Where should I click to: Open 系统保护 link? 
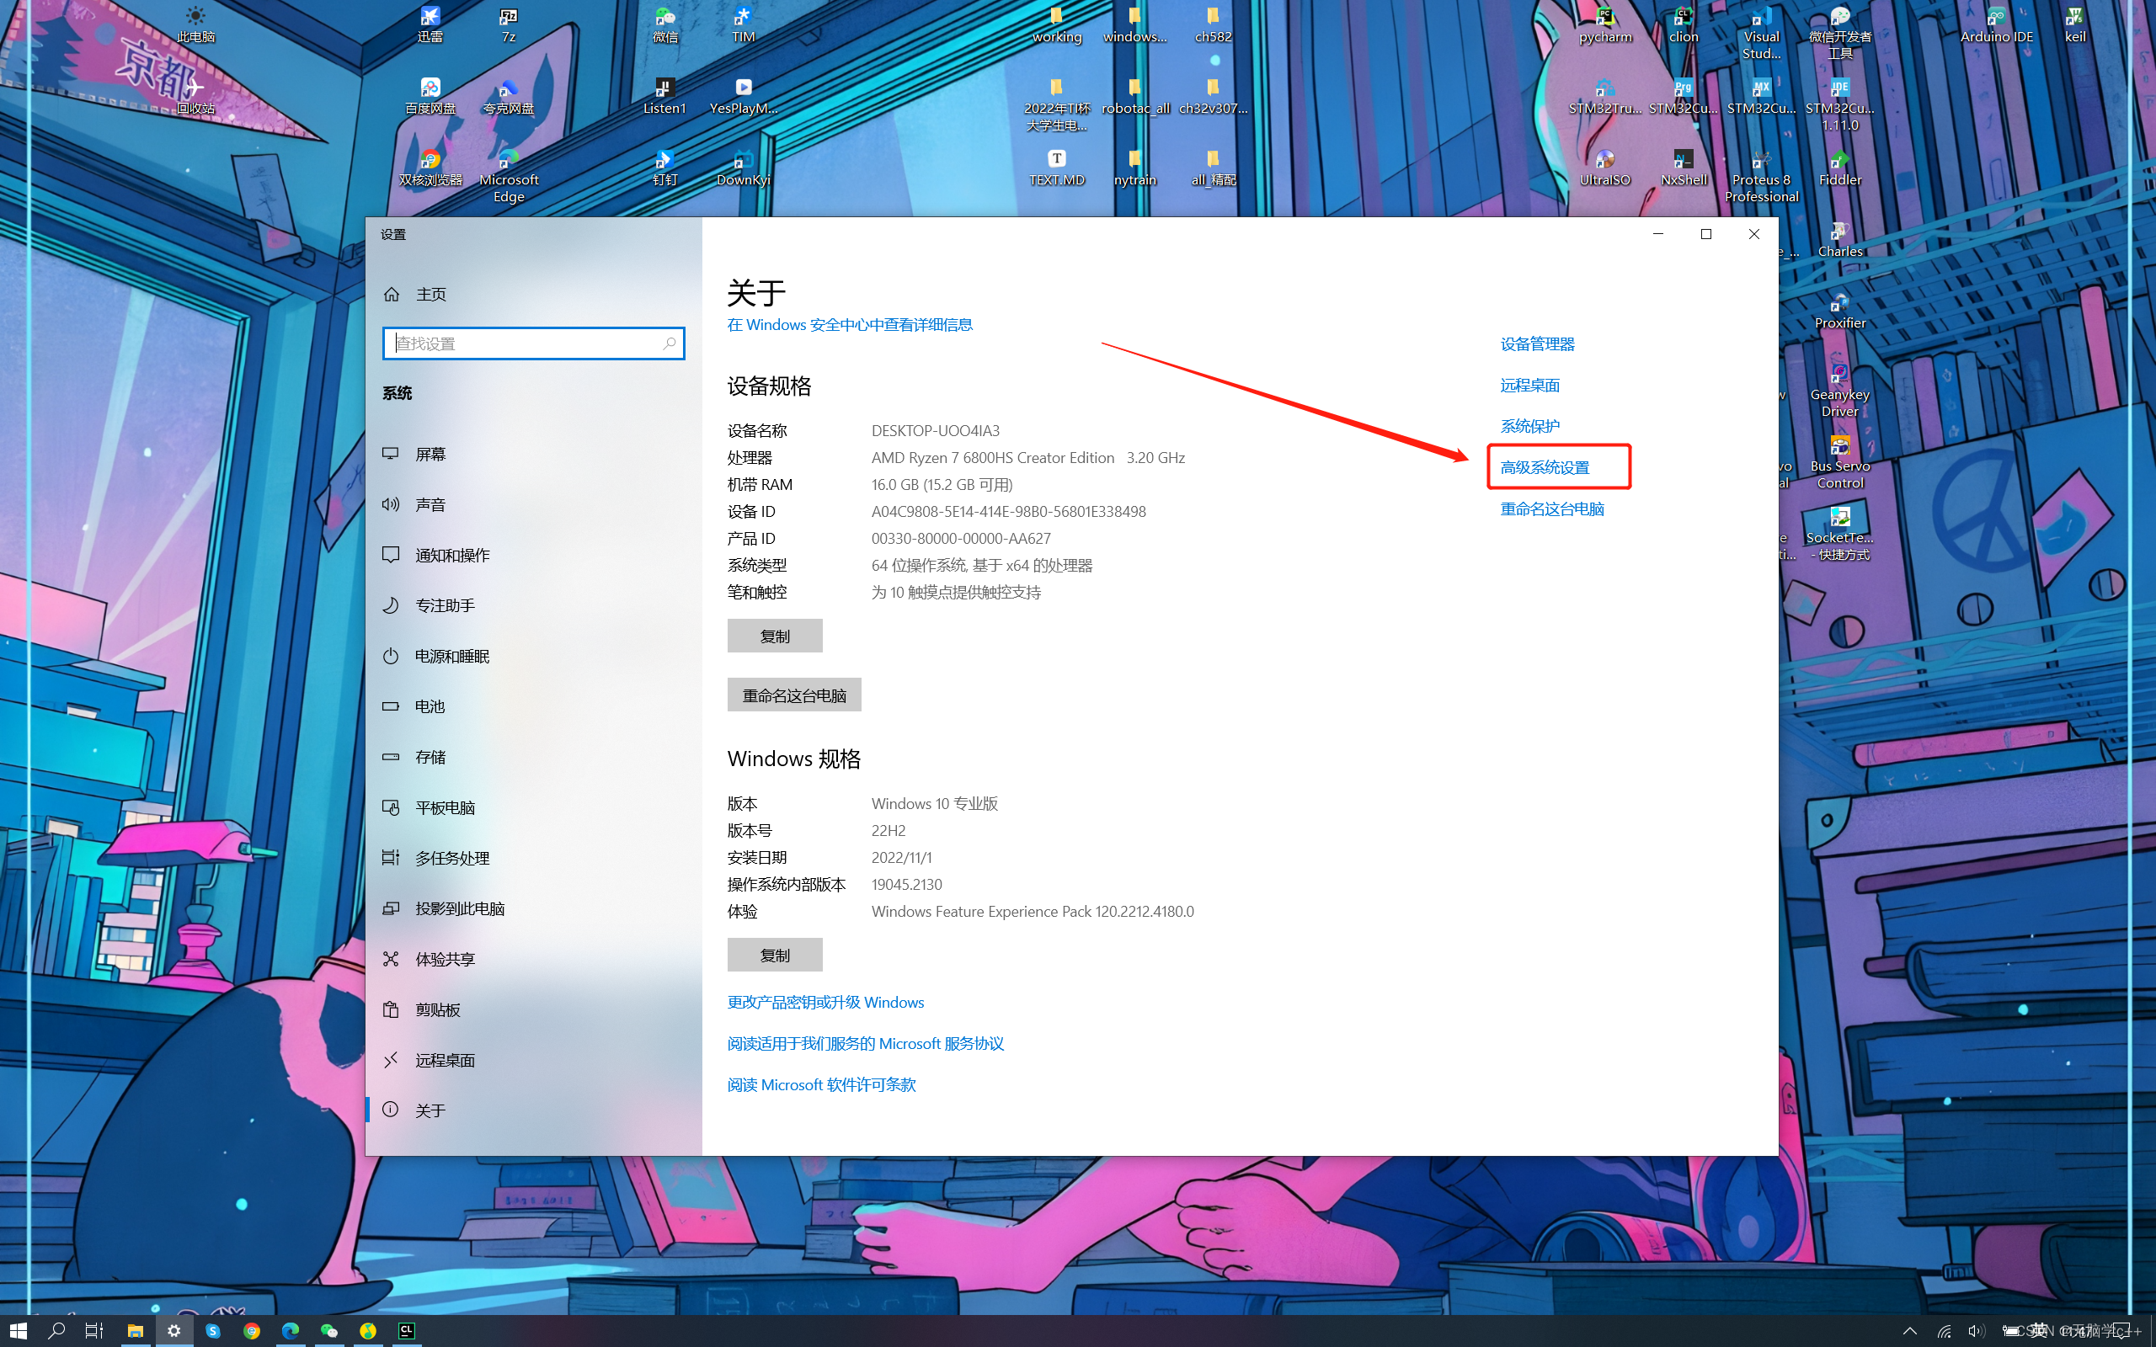click(1529, 426)
